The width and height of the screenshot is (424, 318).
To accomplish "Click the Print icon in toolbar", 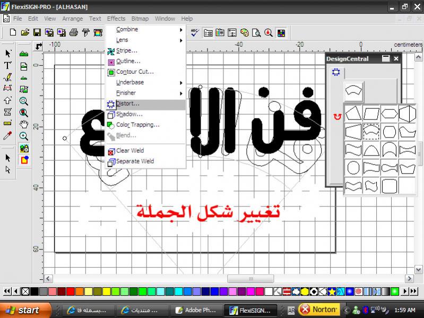I will [74, 33].
